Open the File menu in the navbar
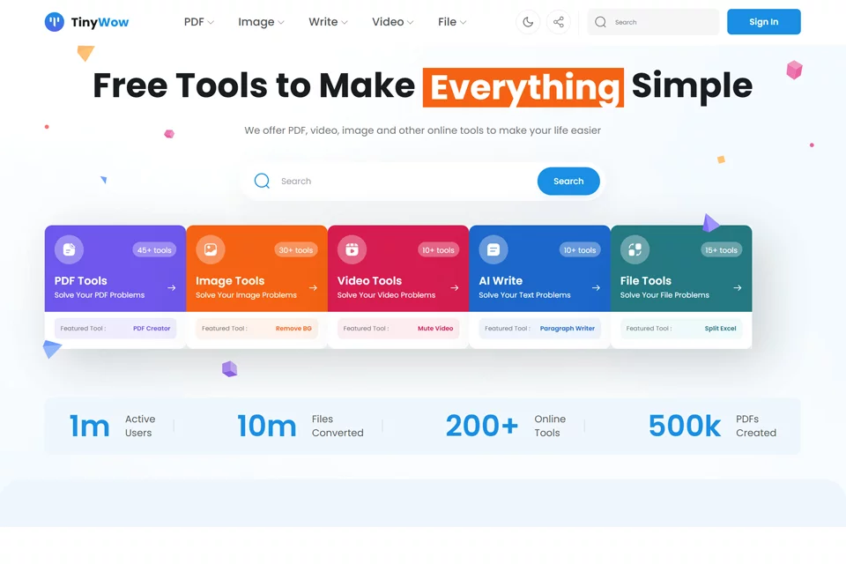Screen dimensions: 846x564 (452, 22)
